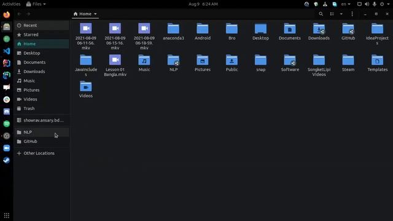Screen dimensions: 393x221
Task: Click the forward navigation arrow
Action: click(x=28, y=14)
